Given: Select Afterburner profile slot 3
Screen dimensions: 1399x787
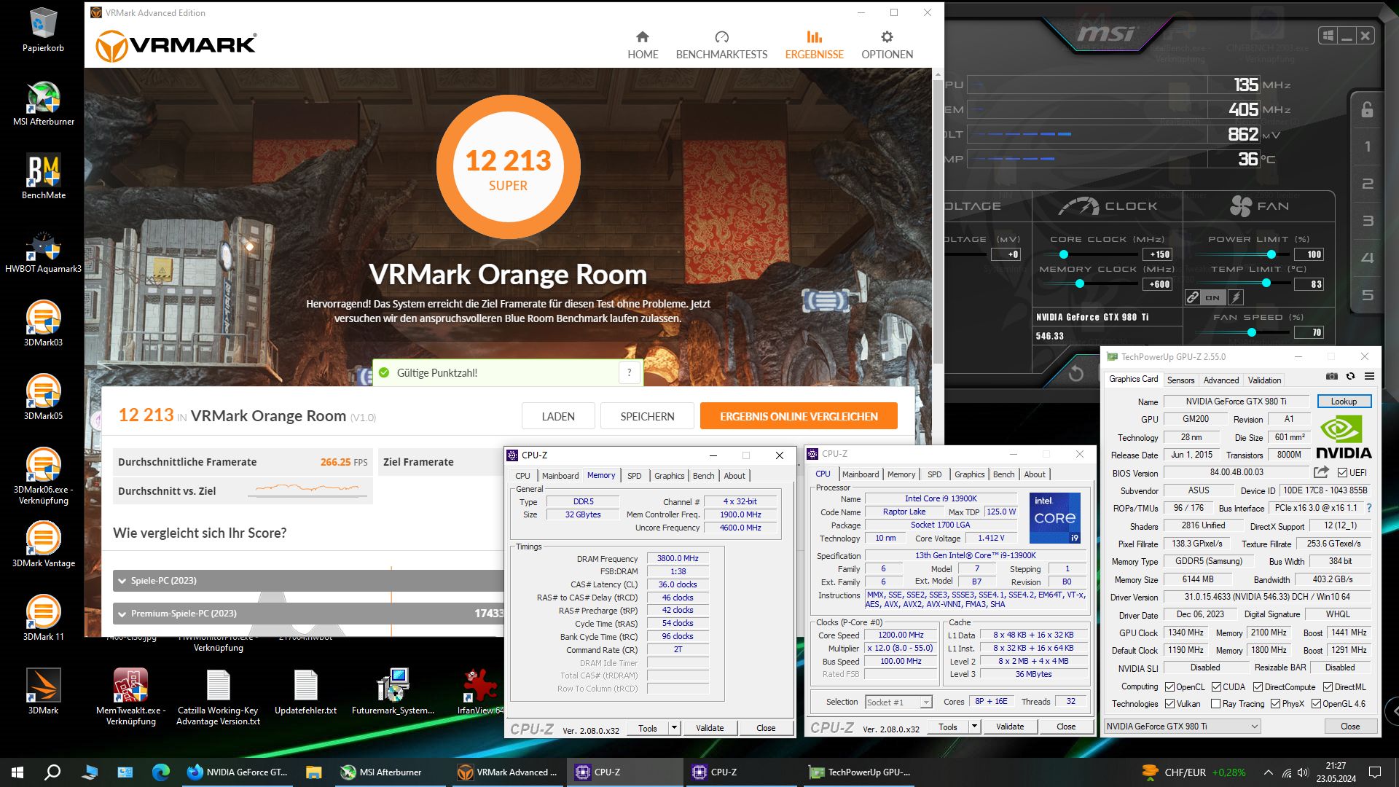Looking at the screenshot, I should point(1368,221).
